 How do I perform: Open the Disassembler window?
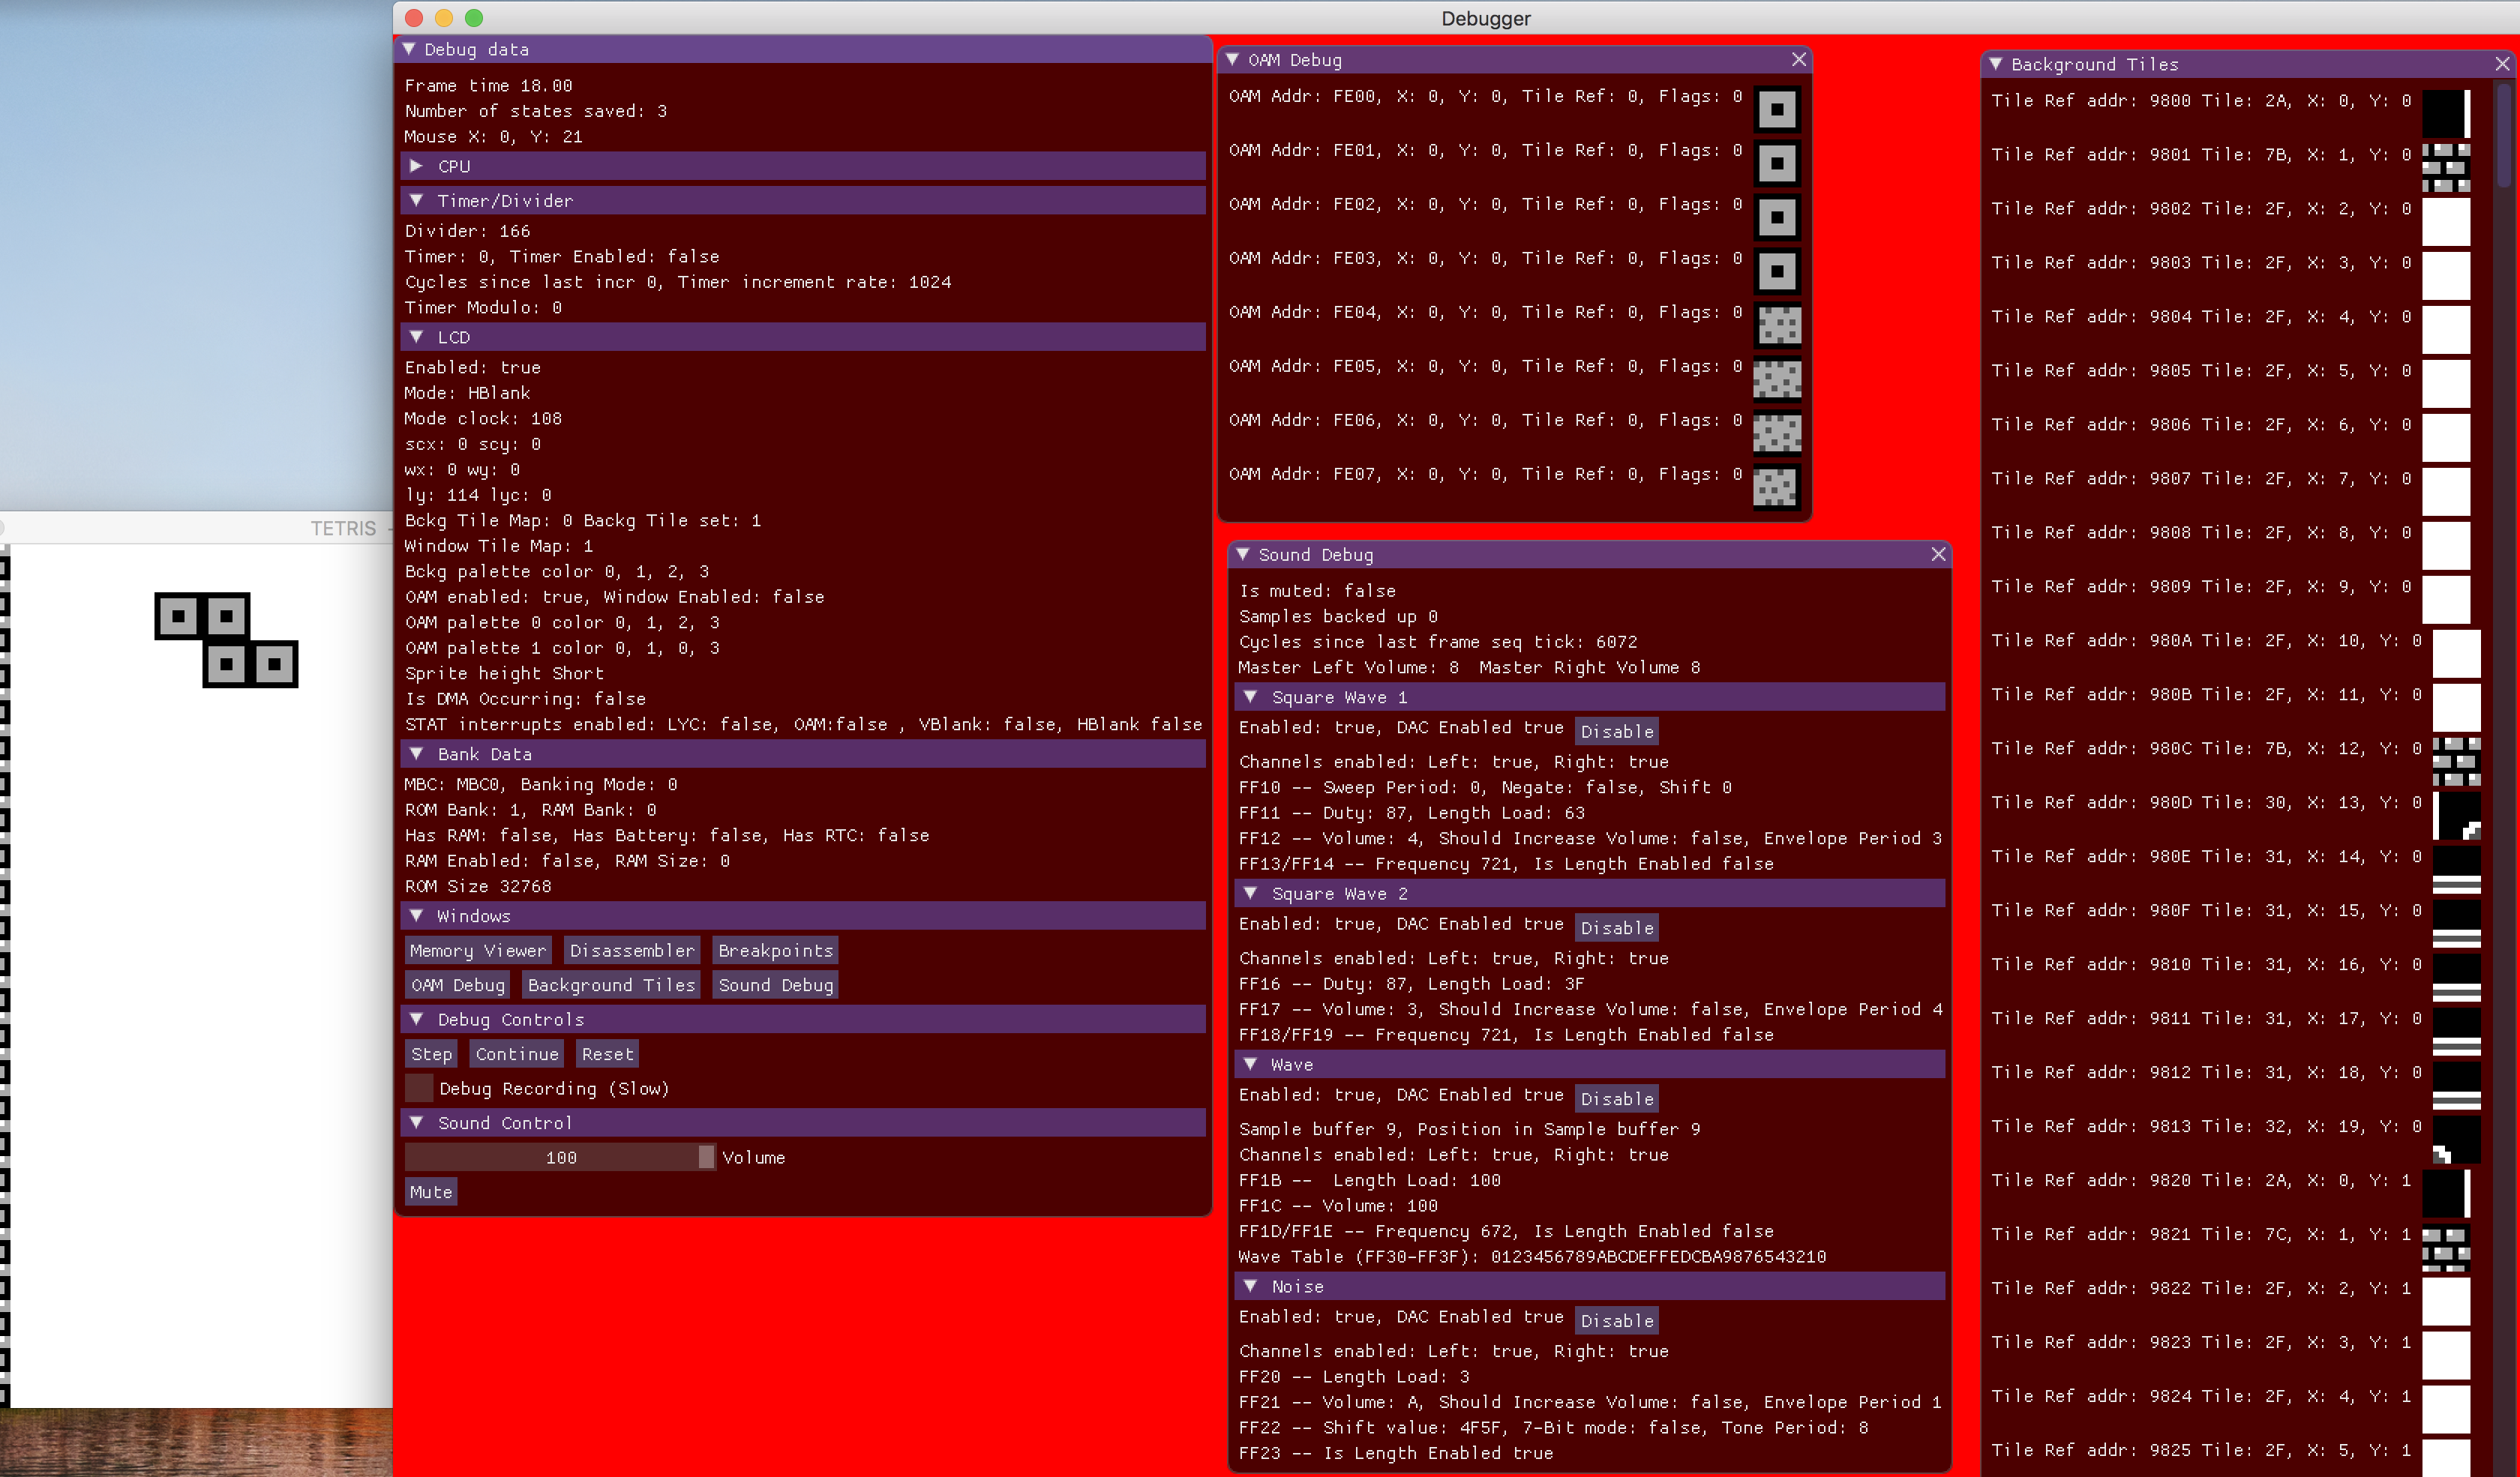pyautogui.click(x=631, y=951)
